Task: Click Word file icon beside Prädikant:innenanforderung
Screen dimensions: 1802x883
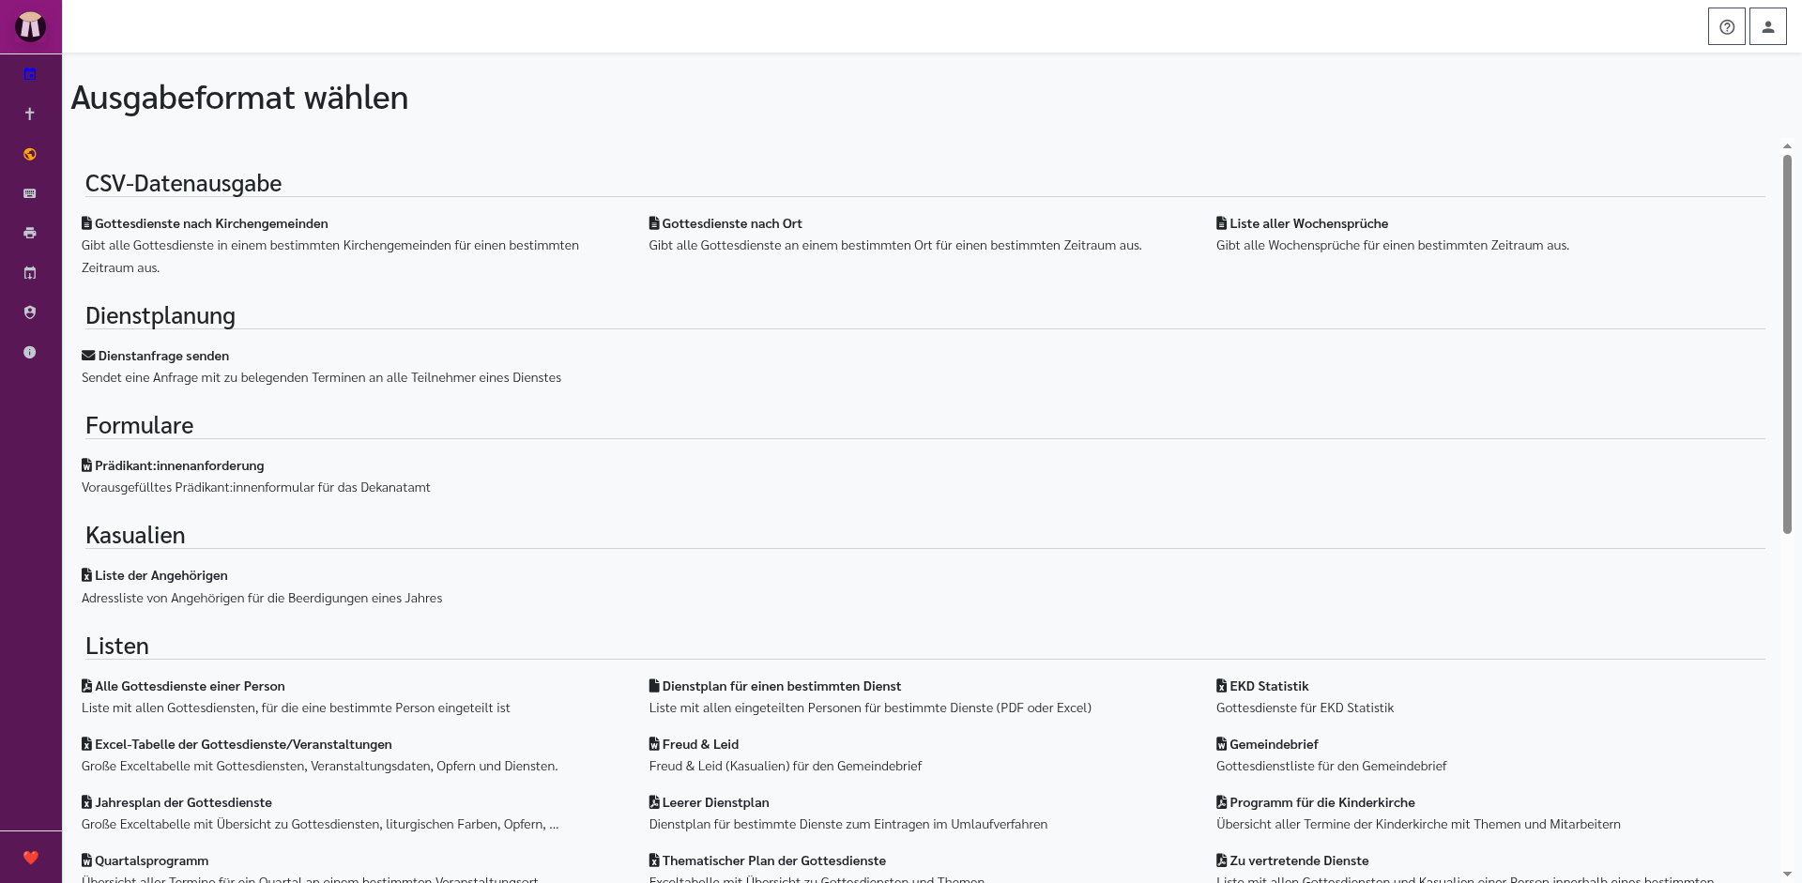Action: 86,465
